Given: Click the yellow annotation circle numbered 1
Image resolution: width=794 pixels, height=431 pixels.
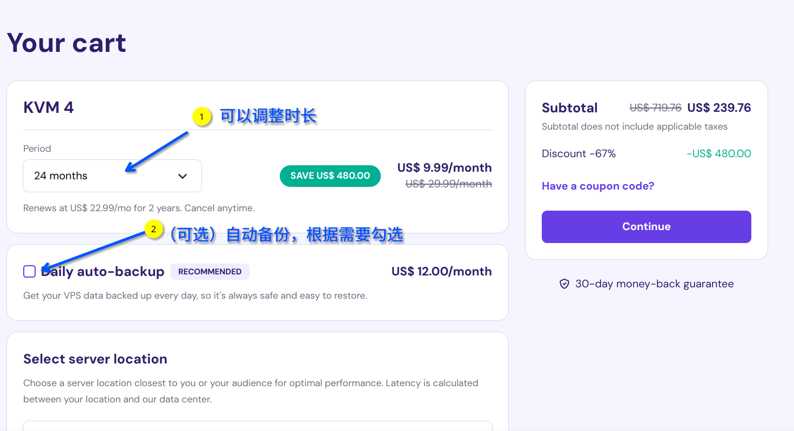Looking at the screenshot, I should [x=201, y=117].
